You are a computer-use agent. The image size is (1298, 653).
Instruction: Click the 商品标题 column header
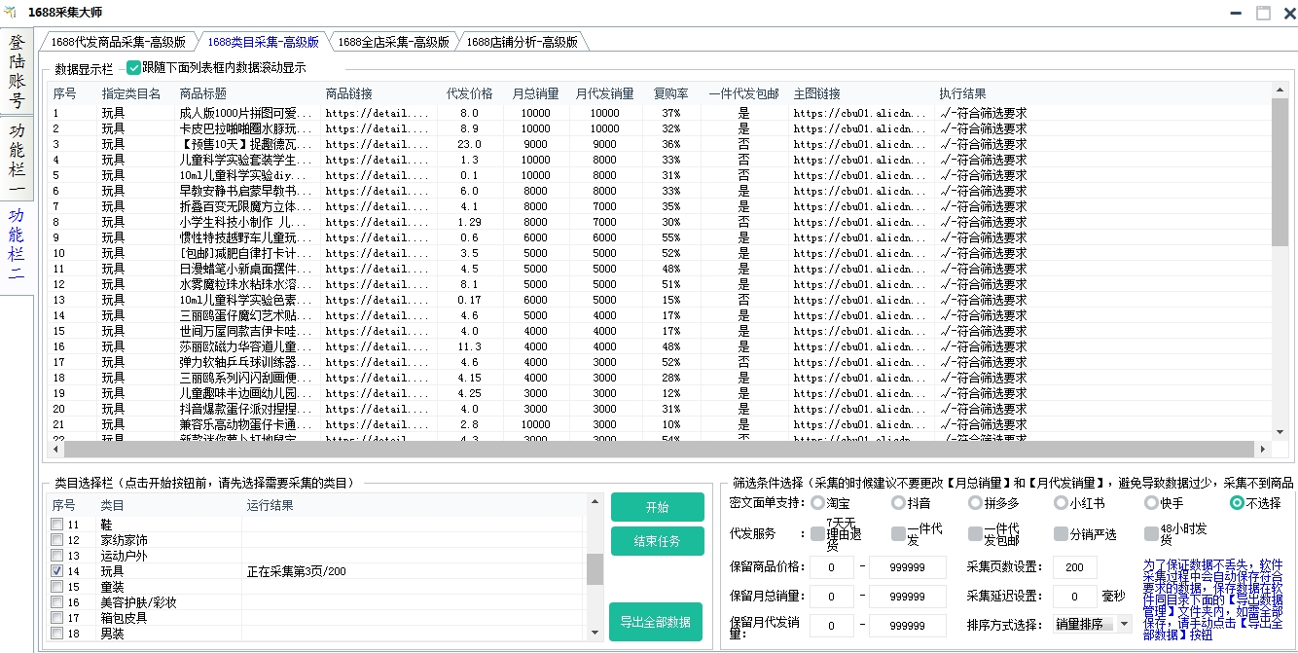248,93
